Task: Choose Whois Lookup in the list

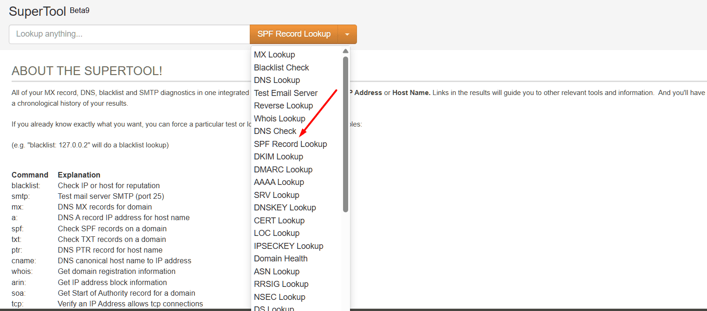Action: [x=279, y=119]
